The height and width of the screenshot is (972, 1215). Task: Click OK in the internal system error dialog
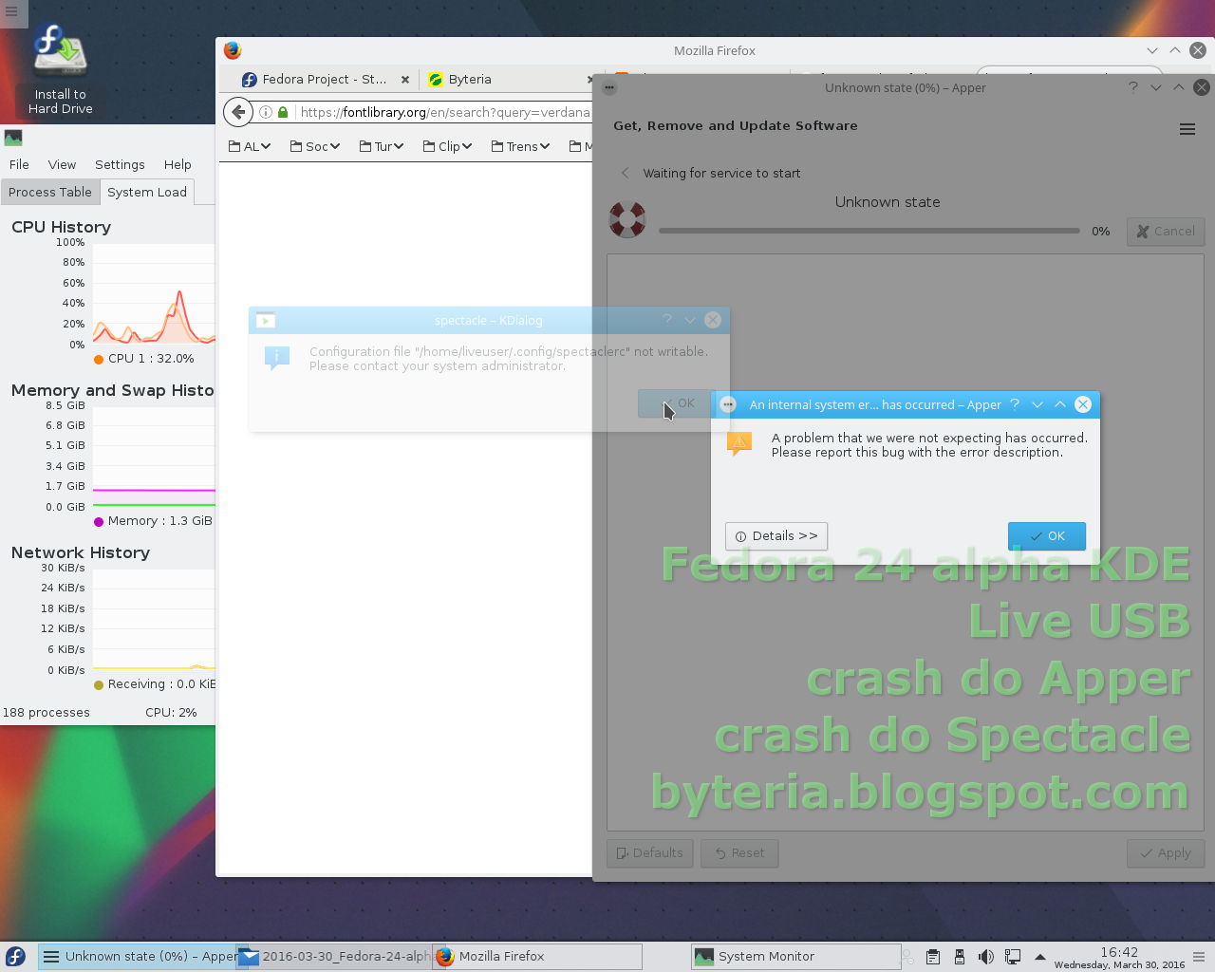tap(1047, 536)
